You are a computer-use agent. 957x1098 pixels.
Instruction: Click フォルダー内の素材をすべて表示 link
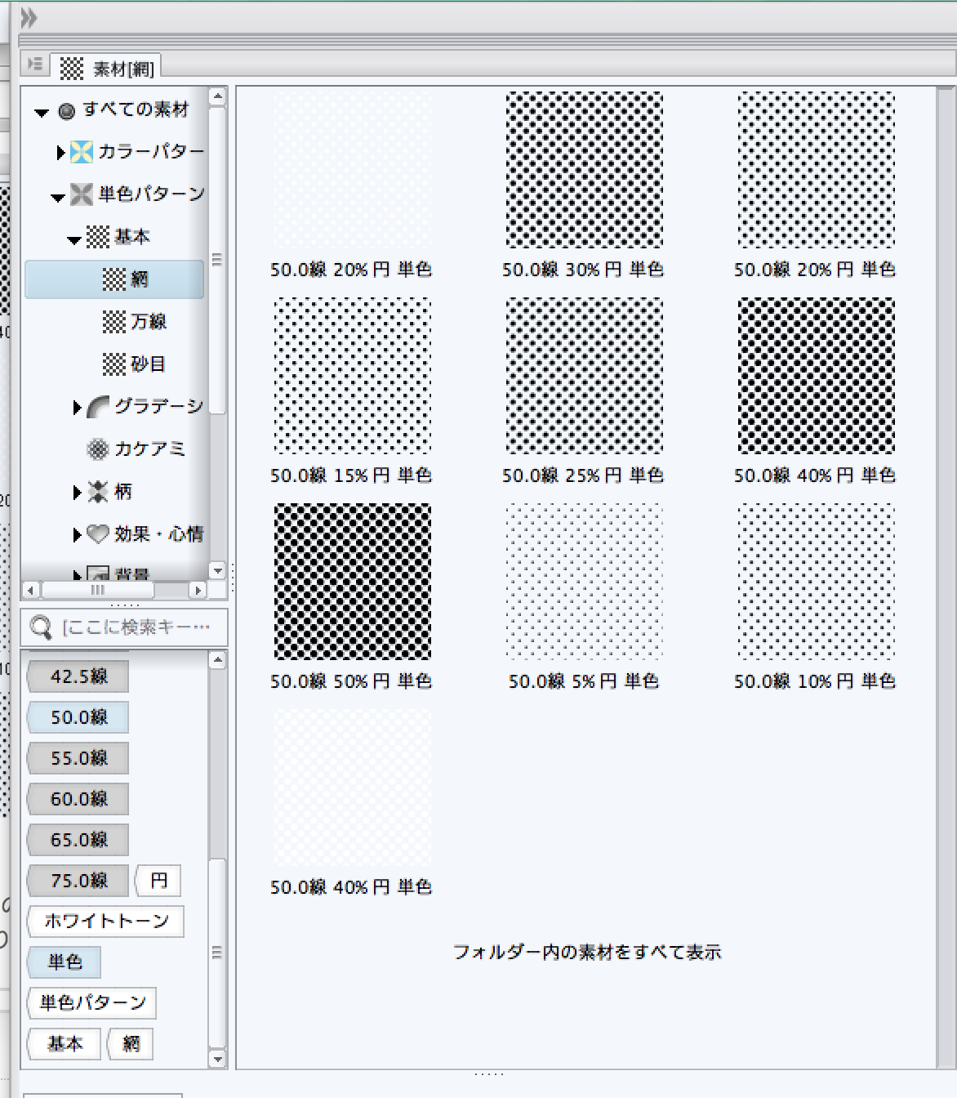point(587,953)
